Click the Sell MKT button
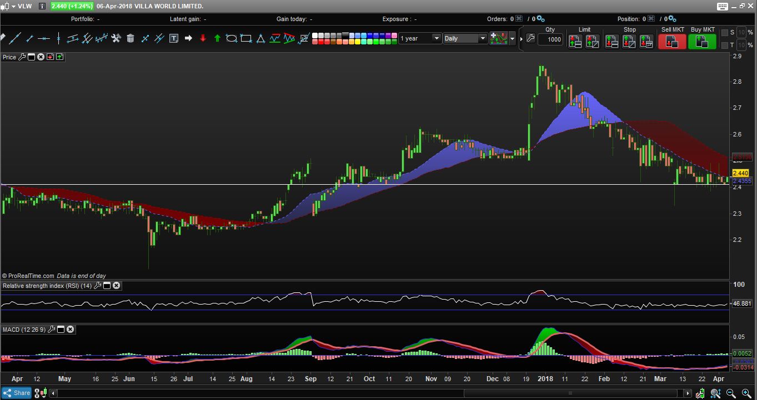757x400 pixels. (x=673, y=42)
